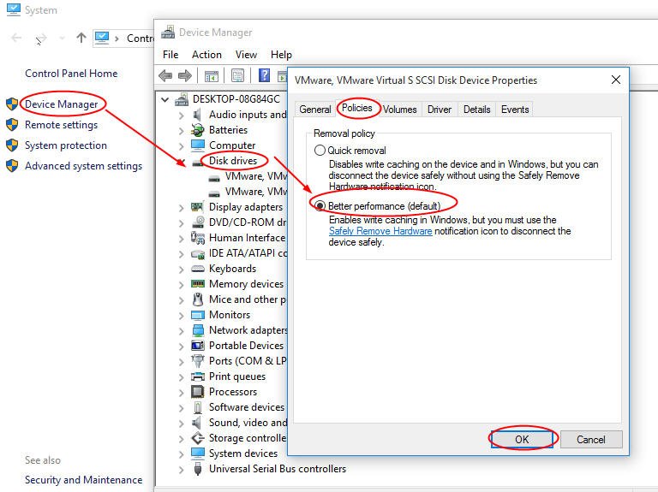
Task: Switch to the Driver tab
Action: (x=440, y=110)
